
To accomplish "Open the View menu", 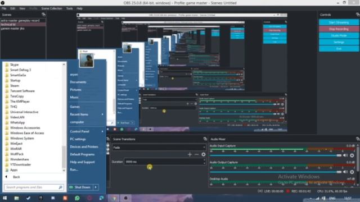I will click(22, 8).
